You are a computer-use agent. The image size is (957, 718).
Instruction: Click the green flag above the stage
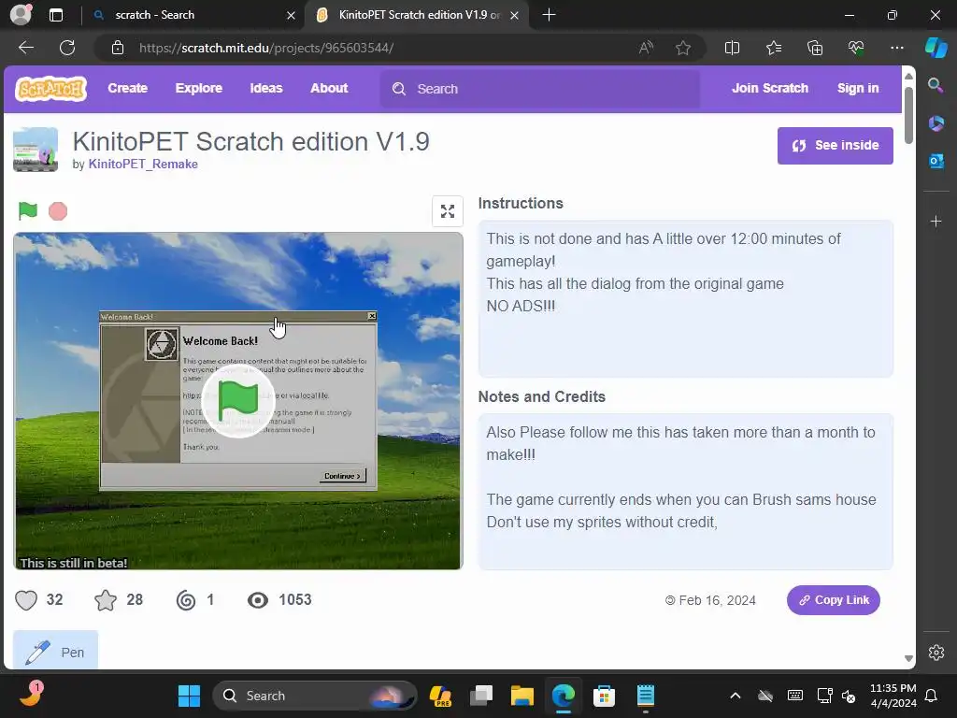pos(27,211)
